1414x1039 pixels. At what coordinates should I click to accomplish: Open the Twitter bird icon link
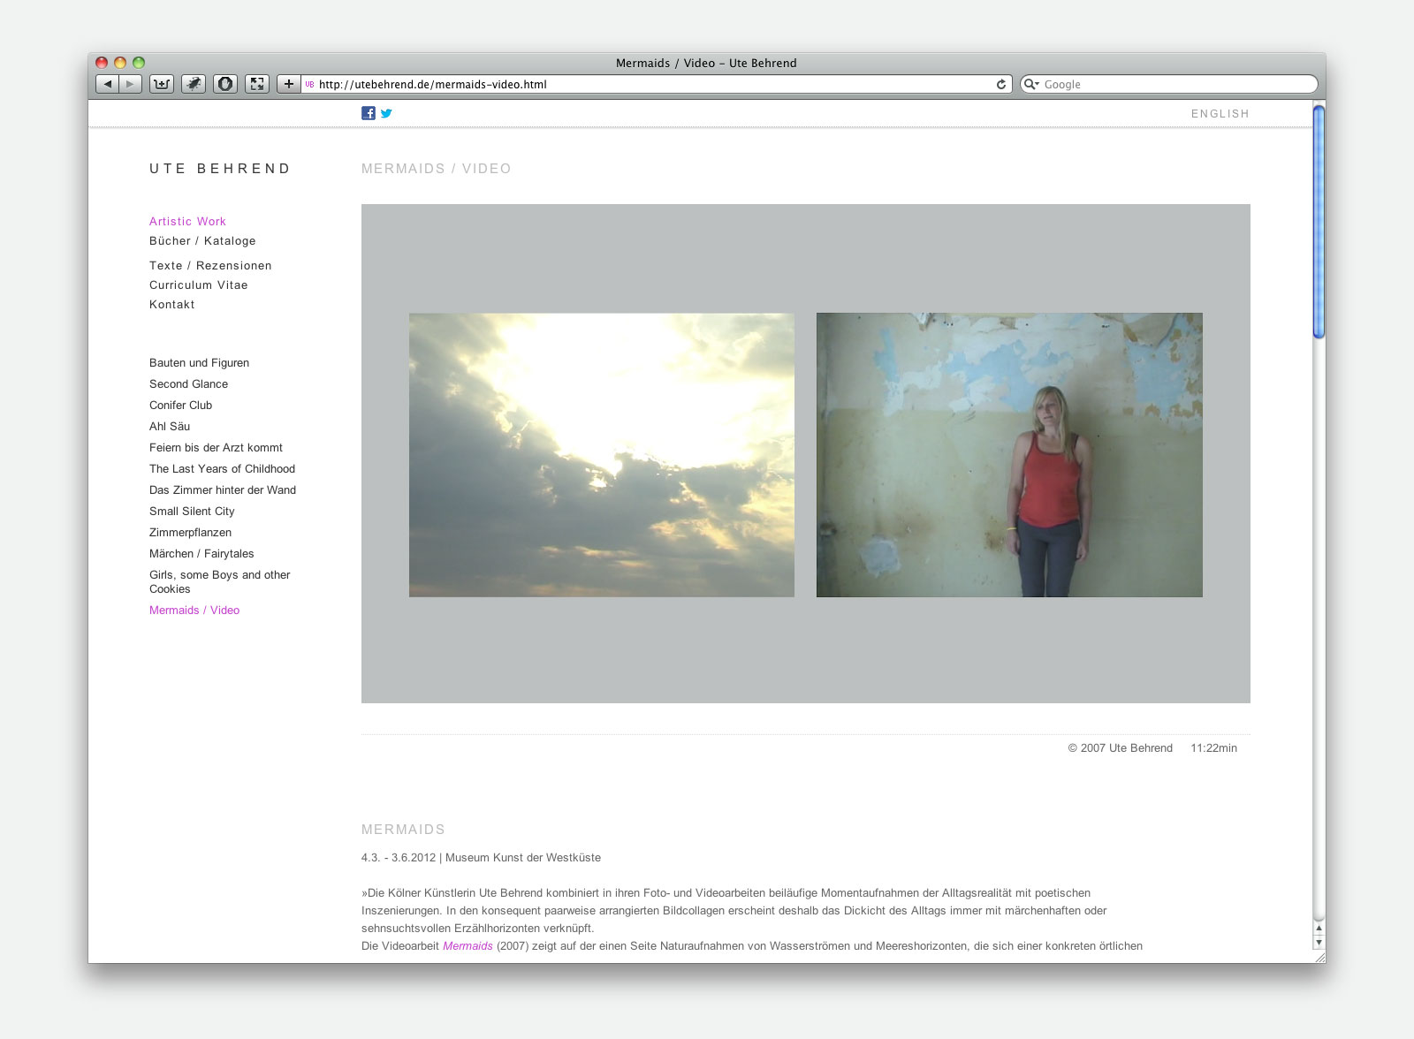(386, 113)
